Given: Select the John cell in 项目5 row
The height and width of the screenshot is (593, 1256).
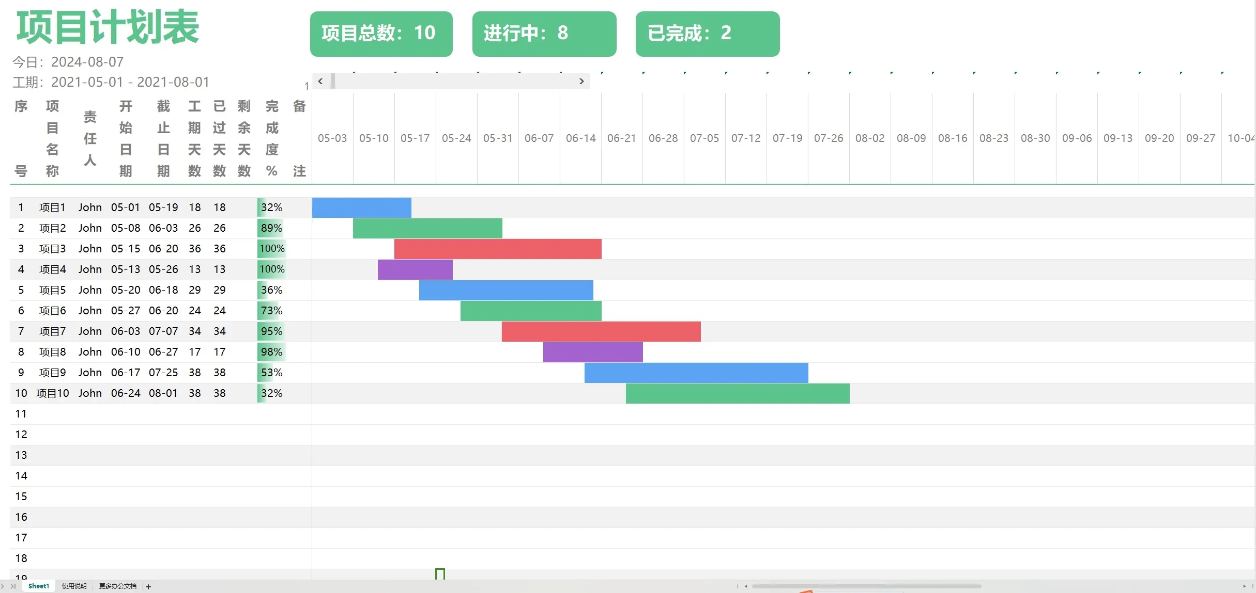Looking at the screenshot, I should click(x=90, y=290).
